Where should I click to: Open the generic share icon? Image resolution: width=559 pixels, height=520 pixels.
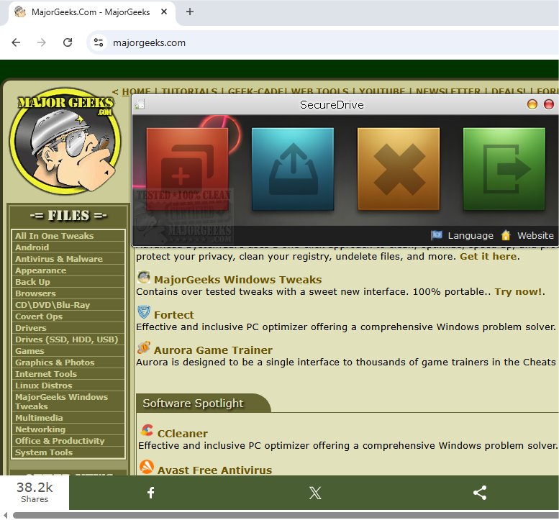(x=479, y=493)
